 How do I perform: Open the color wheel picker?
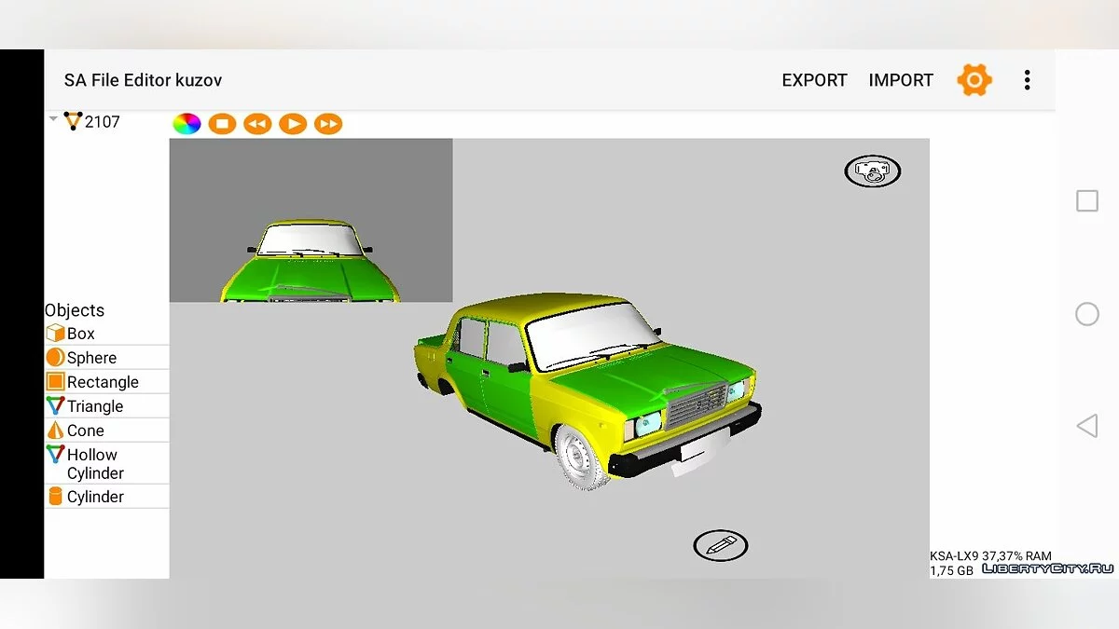[187, 123]
